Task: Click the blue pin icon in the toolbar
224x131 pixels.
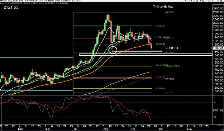Action: [213, 1]
